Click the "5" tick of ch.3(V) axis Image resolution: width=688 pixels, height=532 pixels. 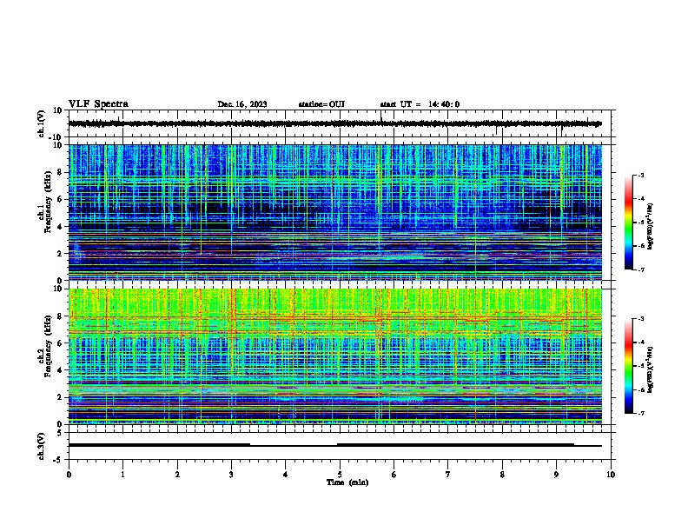pos(60,433)
